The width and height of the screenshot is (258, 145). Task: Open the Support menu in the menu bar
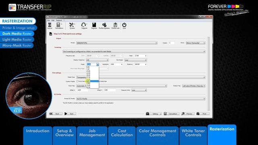[x=59, y=21]
